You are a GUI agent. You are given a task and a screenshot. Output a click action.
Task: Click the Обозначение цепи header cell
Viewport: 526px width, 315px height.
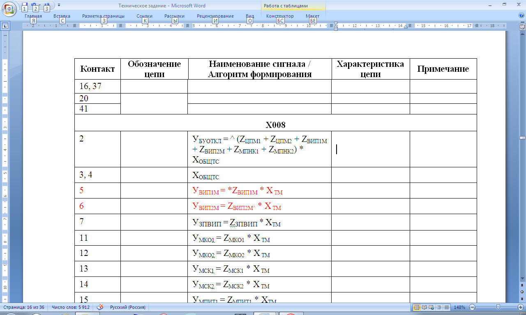154,69
